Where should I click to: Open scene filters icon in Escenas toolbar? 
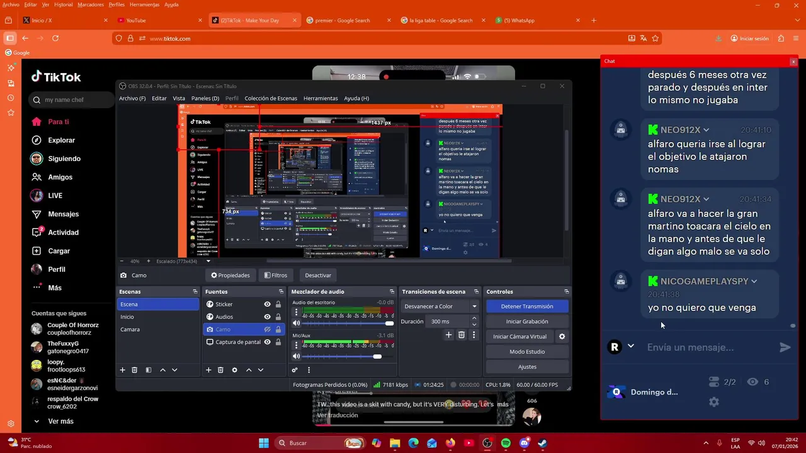tap(149, 370)
